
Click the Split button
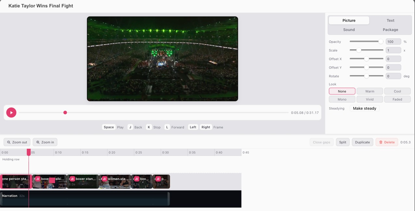tap(343, 142)
